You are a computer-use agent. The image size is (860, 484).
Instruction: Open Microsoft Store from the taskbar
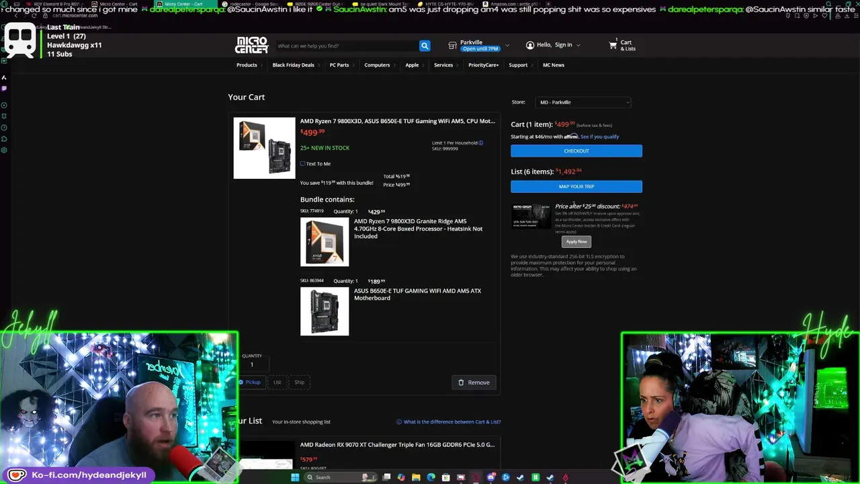tap(445, 477)
